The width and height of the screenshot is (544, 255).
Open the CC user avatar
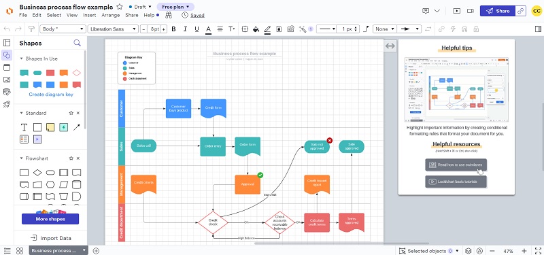[x=537, y=11]
